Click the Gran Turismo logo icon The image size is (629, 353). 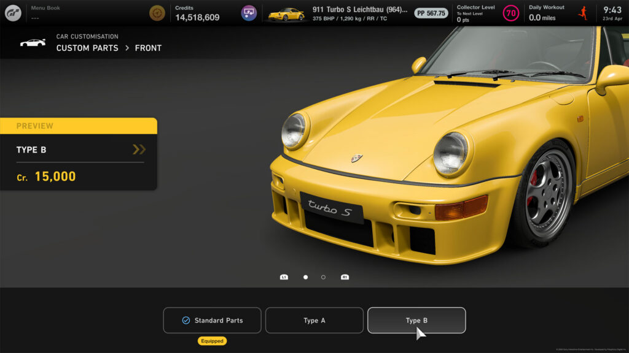(x=13, y=13)
